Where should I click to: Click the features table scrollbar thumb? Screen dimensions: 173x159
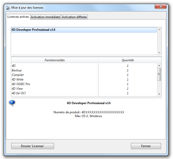(159, 74)
